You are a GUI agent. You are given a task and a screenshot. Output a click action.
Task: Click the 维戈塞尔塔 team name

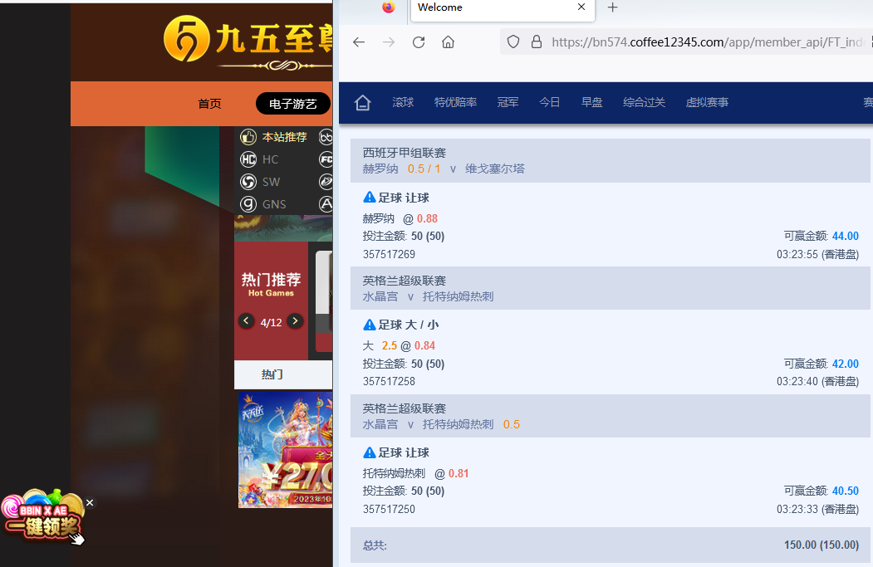495,169
